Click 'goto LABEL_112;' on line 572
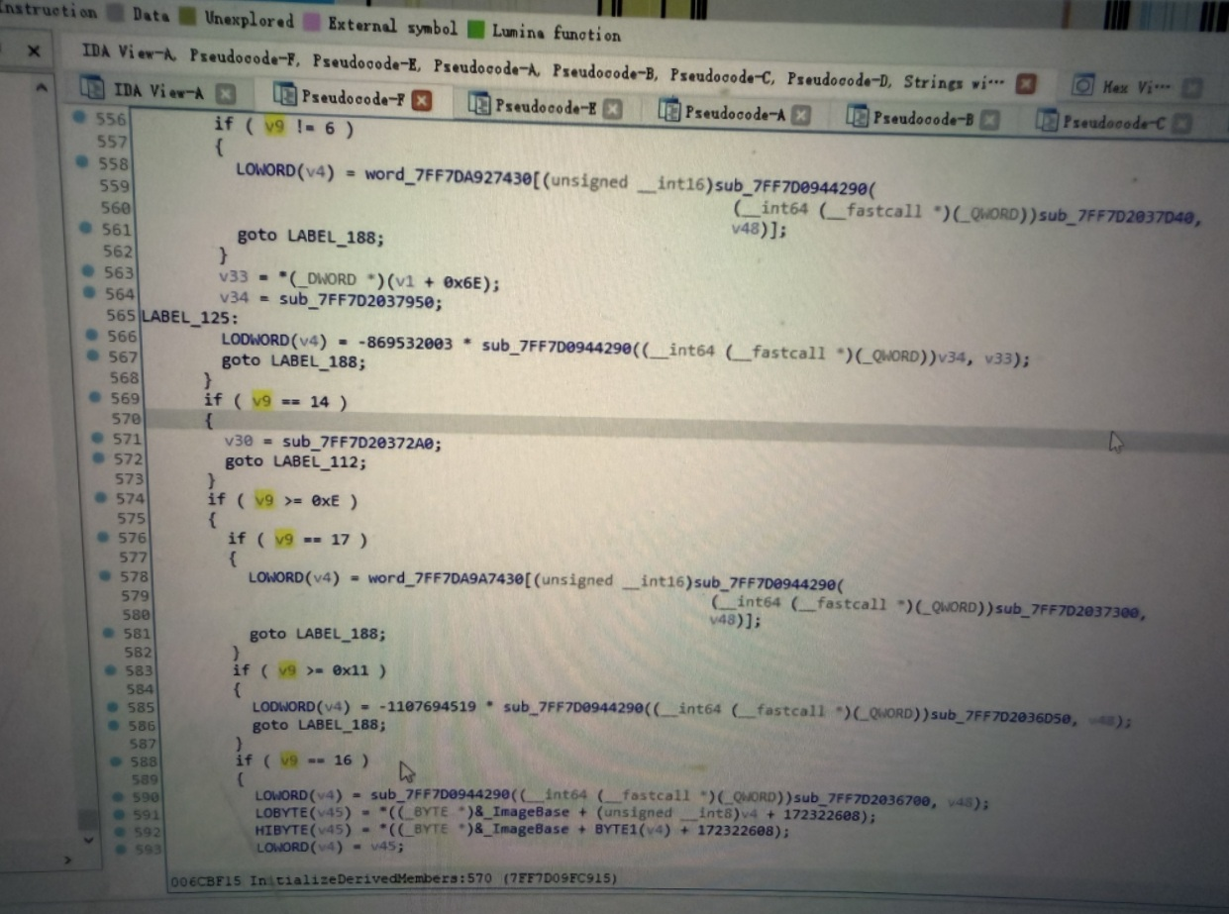This screenshot has width=1229, height=914. 295,461
